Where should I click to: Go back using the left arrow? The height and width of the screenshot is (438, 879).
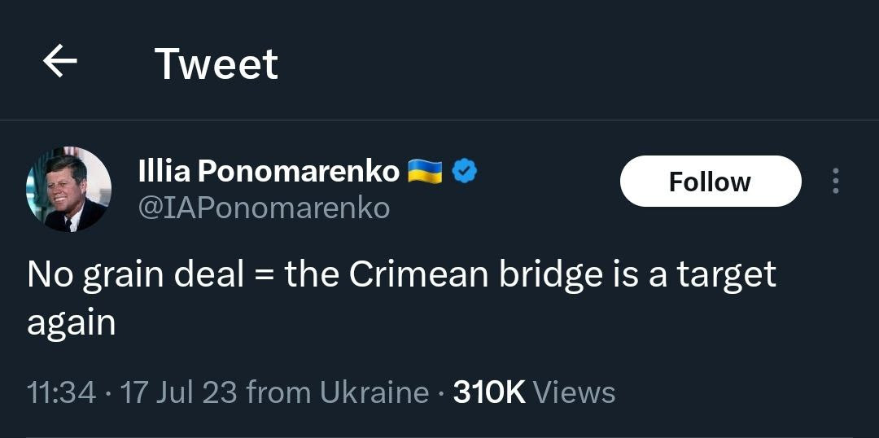(x=59, y=61)
